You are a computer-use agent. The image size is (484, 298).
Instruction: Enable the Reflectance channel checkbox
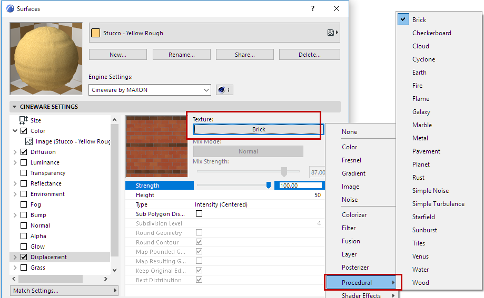point(24,183)
